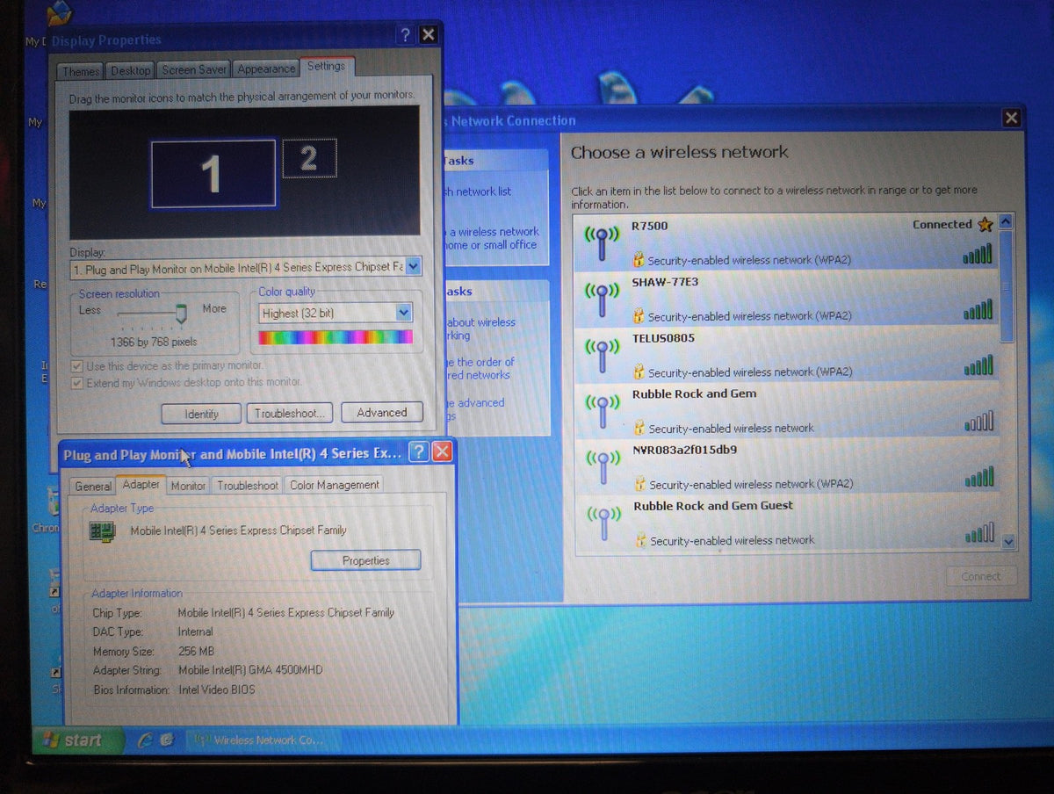The height and width of the screenshot is (794, 1054).
Task: Open the Color Management tab
Action: [x=334, y=485]
